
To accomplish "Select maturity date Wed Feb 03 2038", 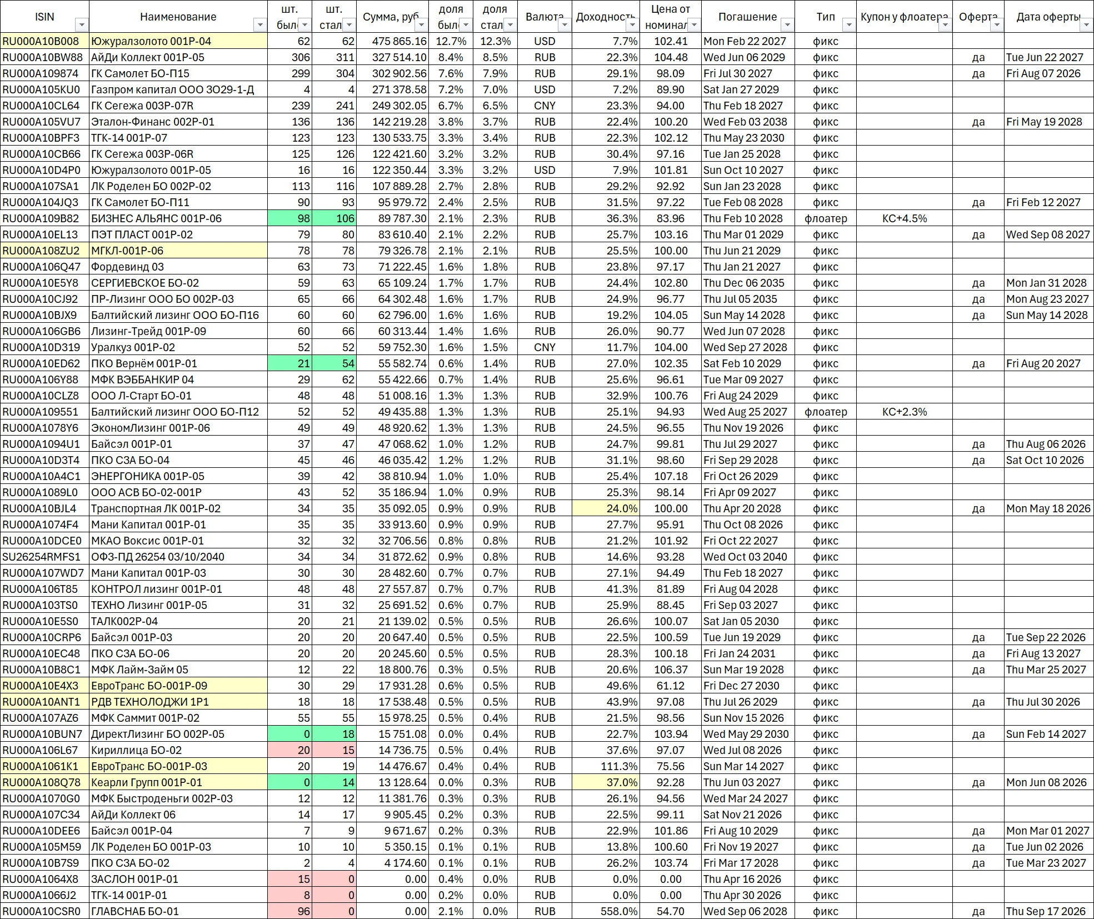I will (x=748, y=122).
